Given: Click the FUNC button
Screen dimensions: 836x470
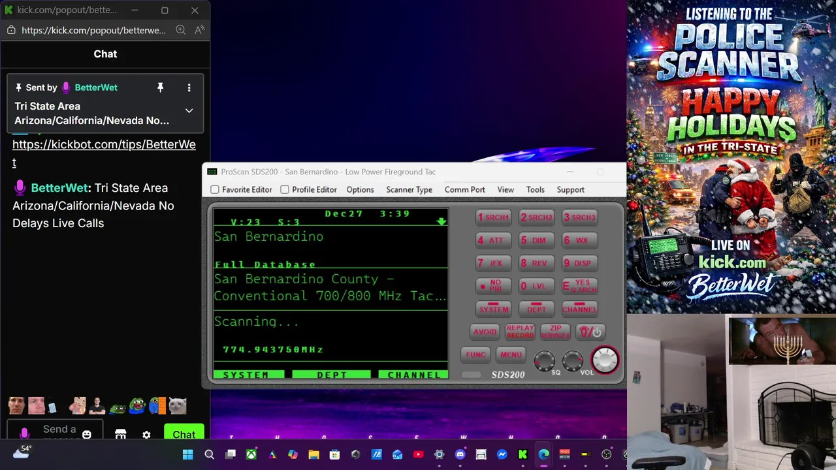Looking at the screenshot, I should click(475, 354).
